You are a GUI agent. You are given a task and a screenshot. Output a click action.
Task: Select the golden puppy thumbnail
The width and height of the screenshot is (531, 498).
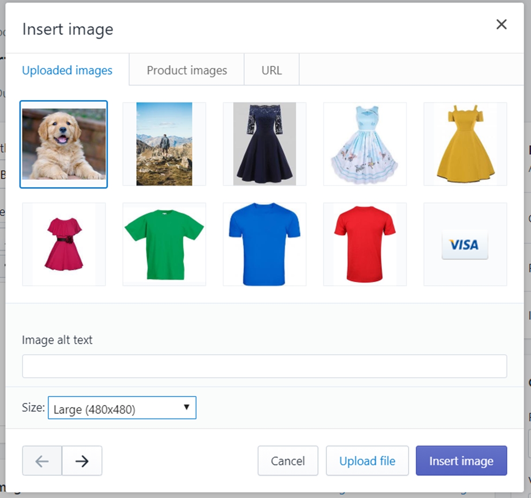point(64,144)
